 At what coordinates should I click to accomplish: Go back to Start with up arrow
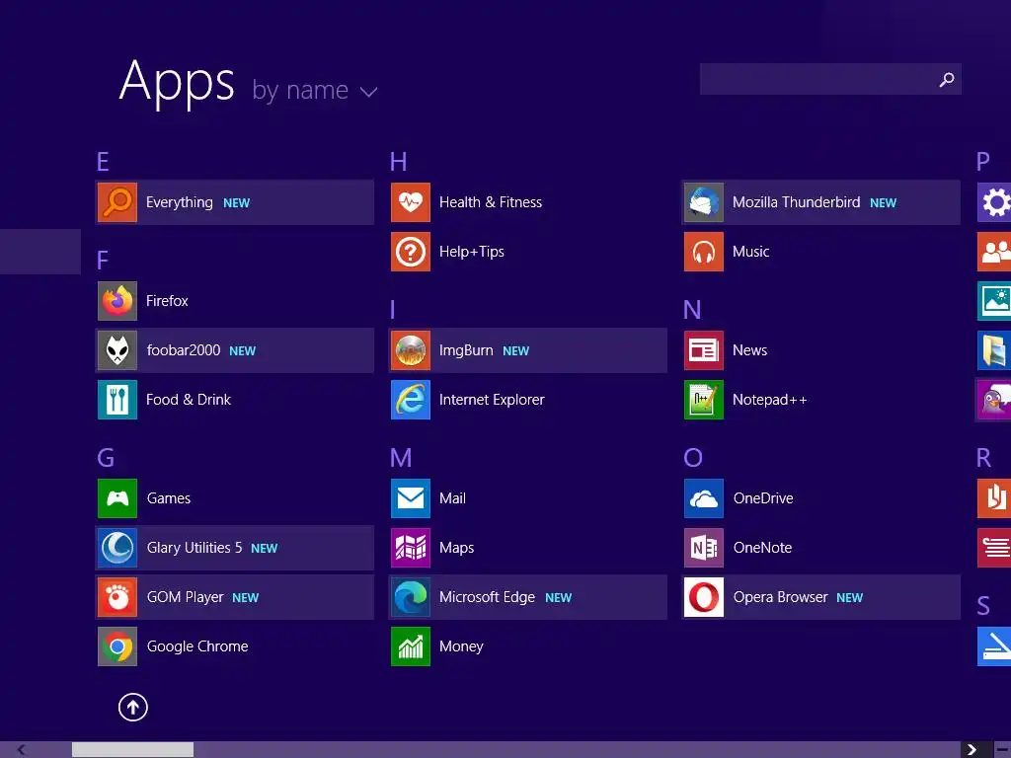coord(133,707)
